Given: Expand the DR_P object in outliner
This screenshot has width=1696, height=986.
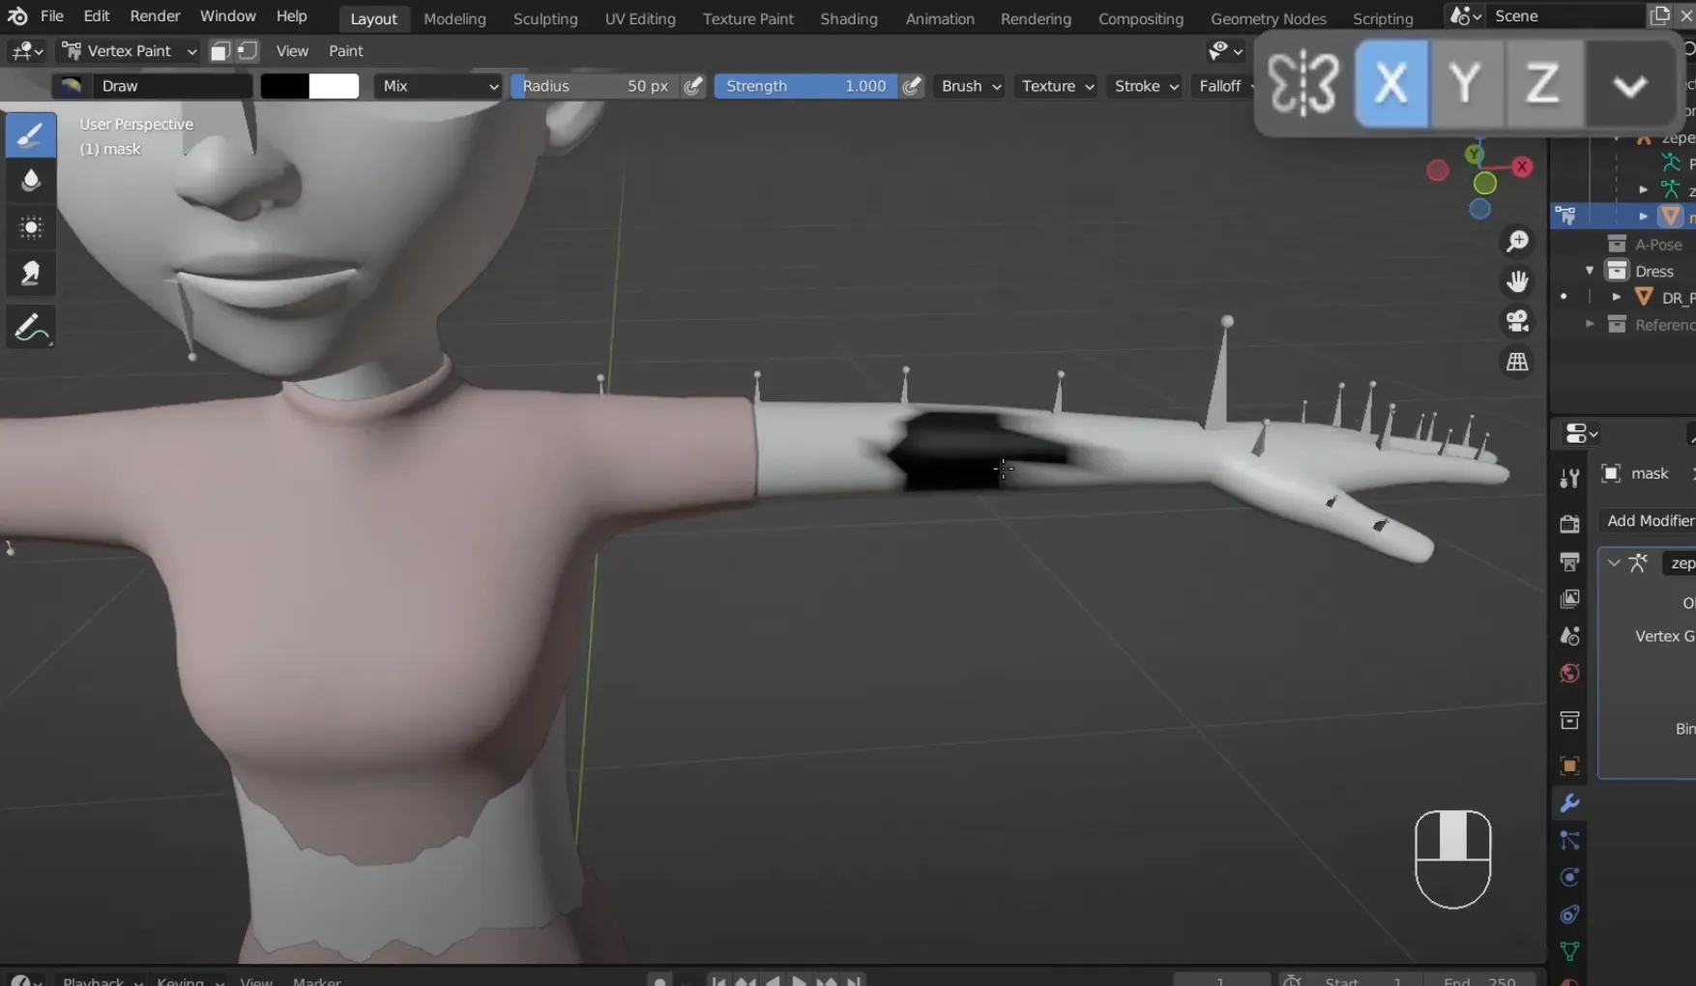Looking at the screenshot, I should tap(1616, 298).
